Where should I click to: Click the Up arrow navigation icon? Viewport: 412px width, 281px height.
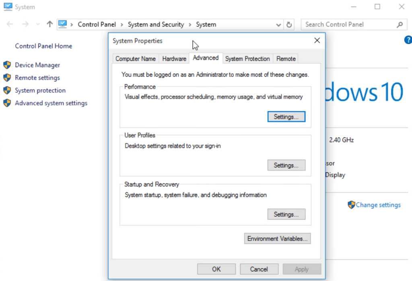(49, 25)
